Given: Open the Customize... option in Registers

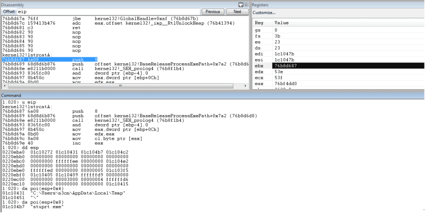Looking at the screenshot, I should 264,13.
